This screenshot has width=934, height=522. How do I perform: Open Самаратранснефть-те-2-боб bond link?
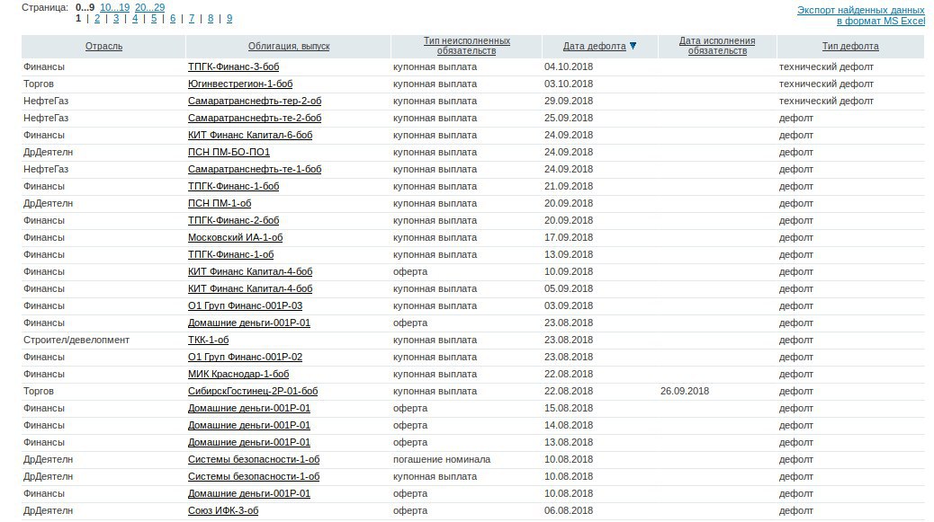[255, 118]
